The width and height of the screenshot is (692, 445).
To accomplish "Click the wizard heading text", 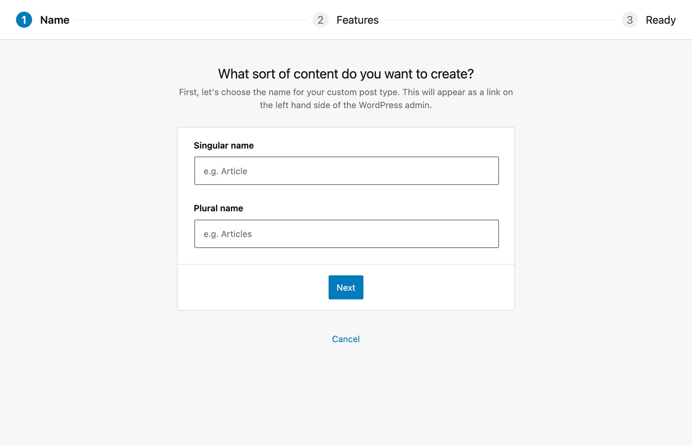I will click(x=346, y=74).
